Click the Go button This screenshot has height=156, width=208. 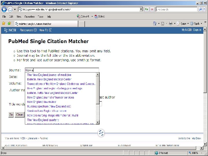point(11,115)
